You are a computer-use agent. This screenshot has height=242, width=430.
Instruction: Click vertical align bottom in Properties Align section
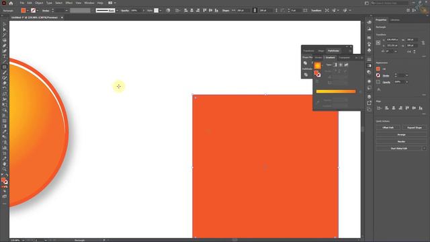click(421, 108)
